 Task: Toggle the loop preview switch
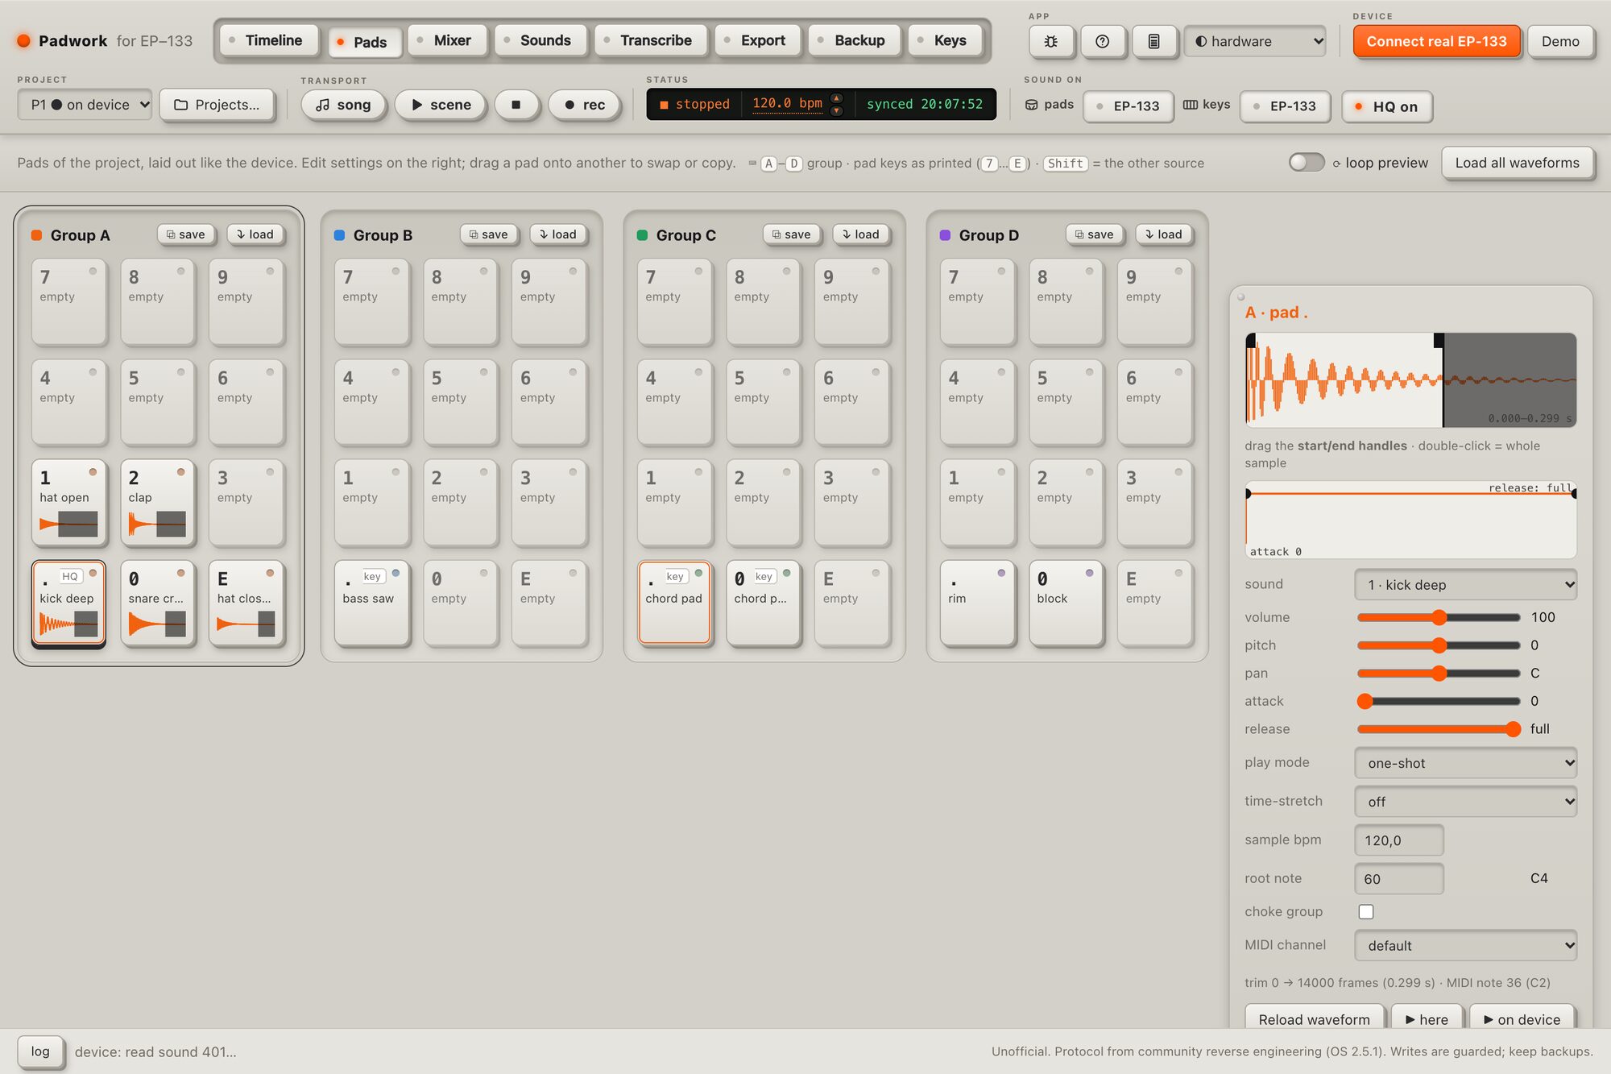click(x=1307, y=162)
